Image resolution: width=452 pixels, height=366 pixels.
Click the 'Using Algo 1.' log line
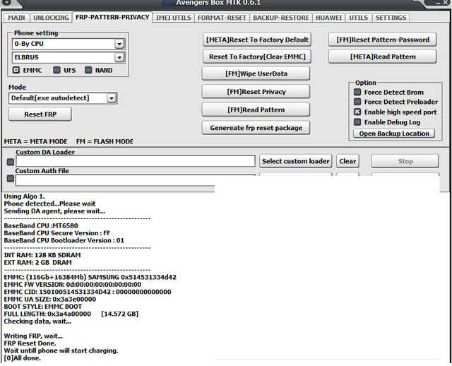pos(24,196)
